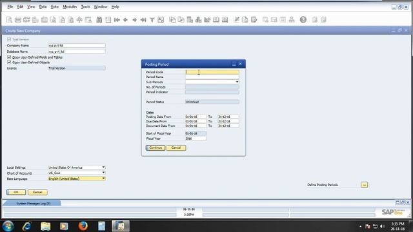Open the Target Document icon
413x232 pixels.
(x=181, y=20)
